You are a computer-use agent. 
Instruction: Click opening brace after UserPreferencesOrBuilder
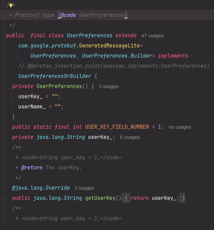[96, 76]
